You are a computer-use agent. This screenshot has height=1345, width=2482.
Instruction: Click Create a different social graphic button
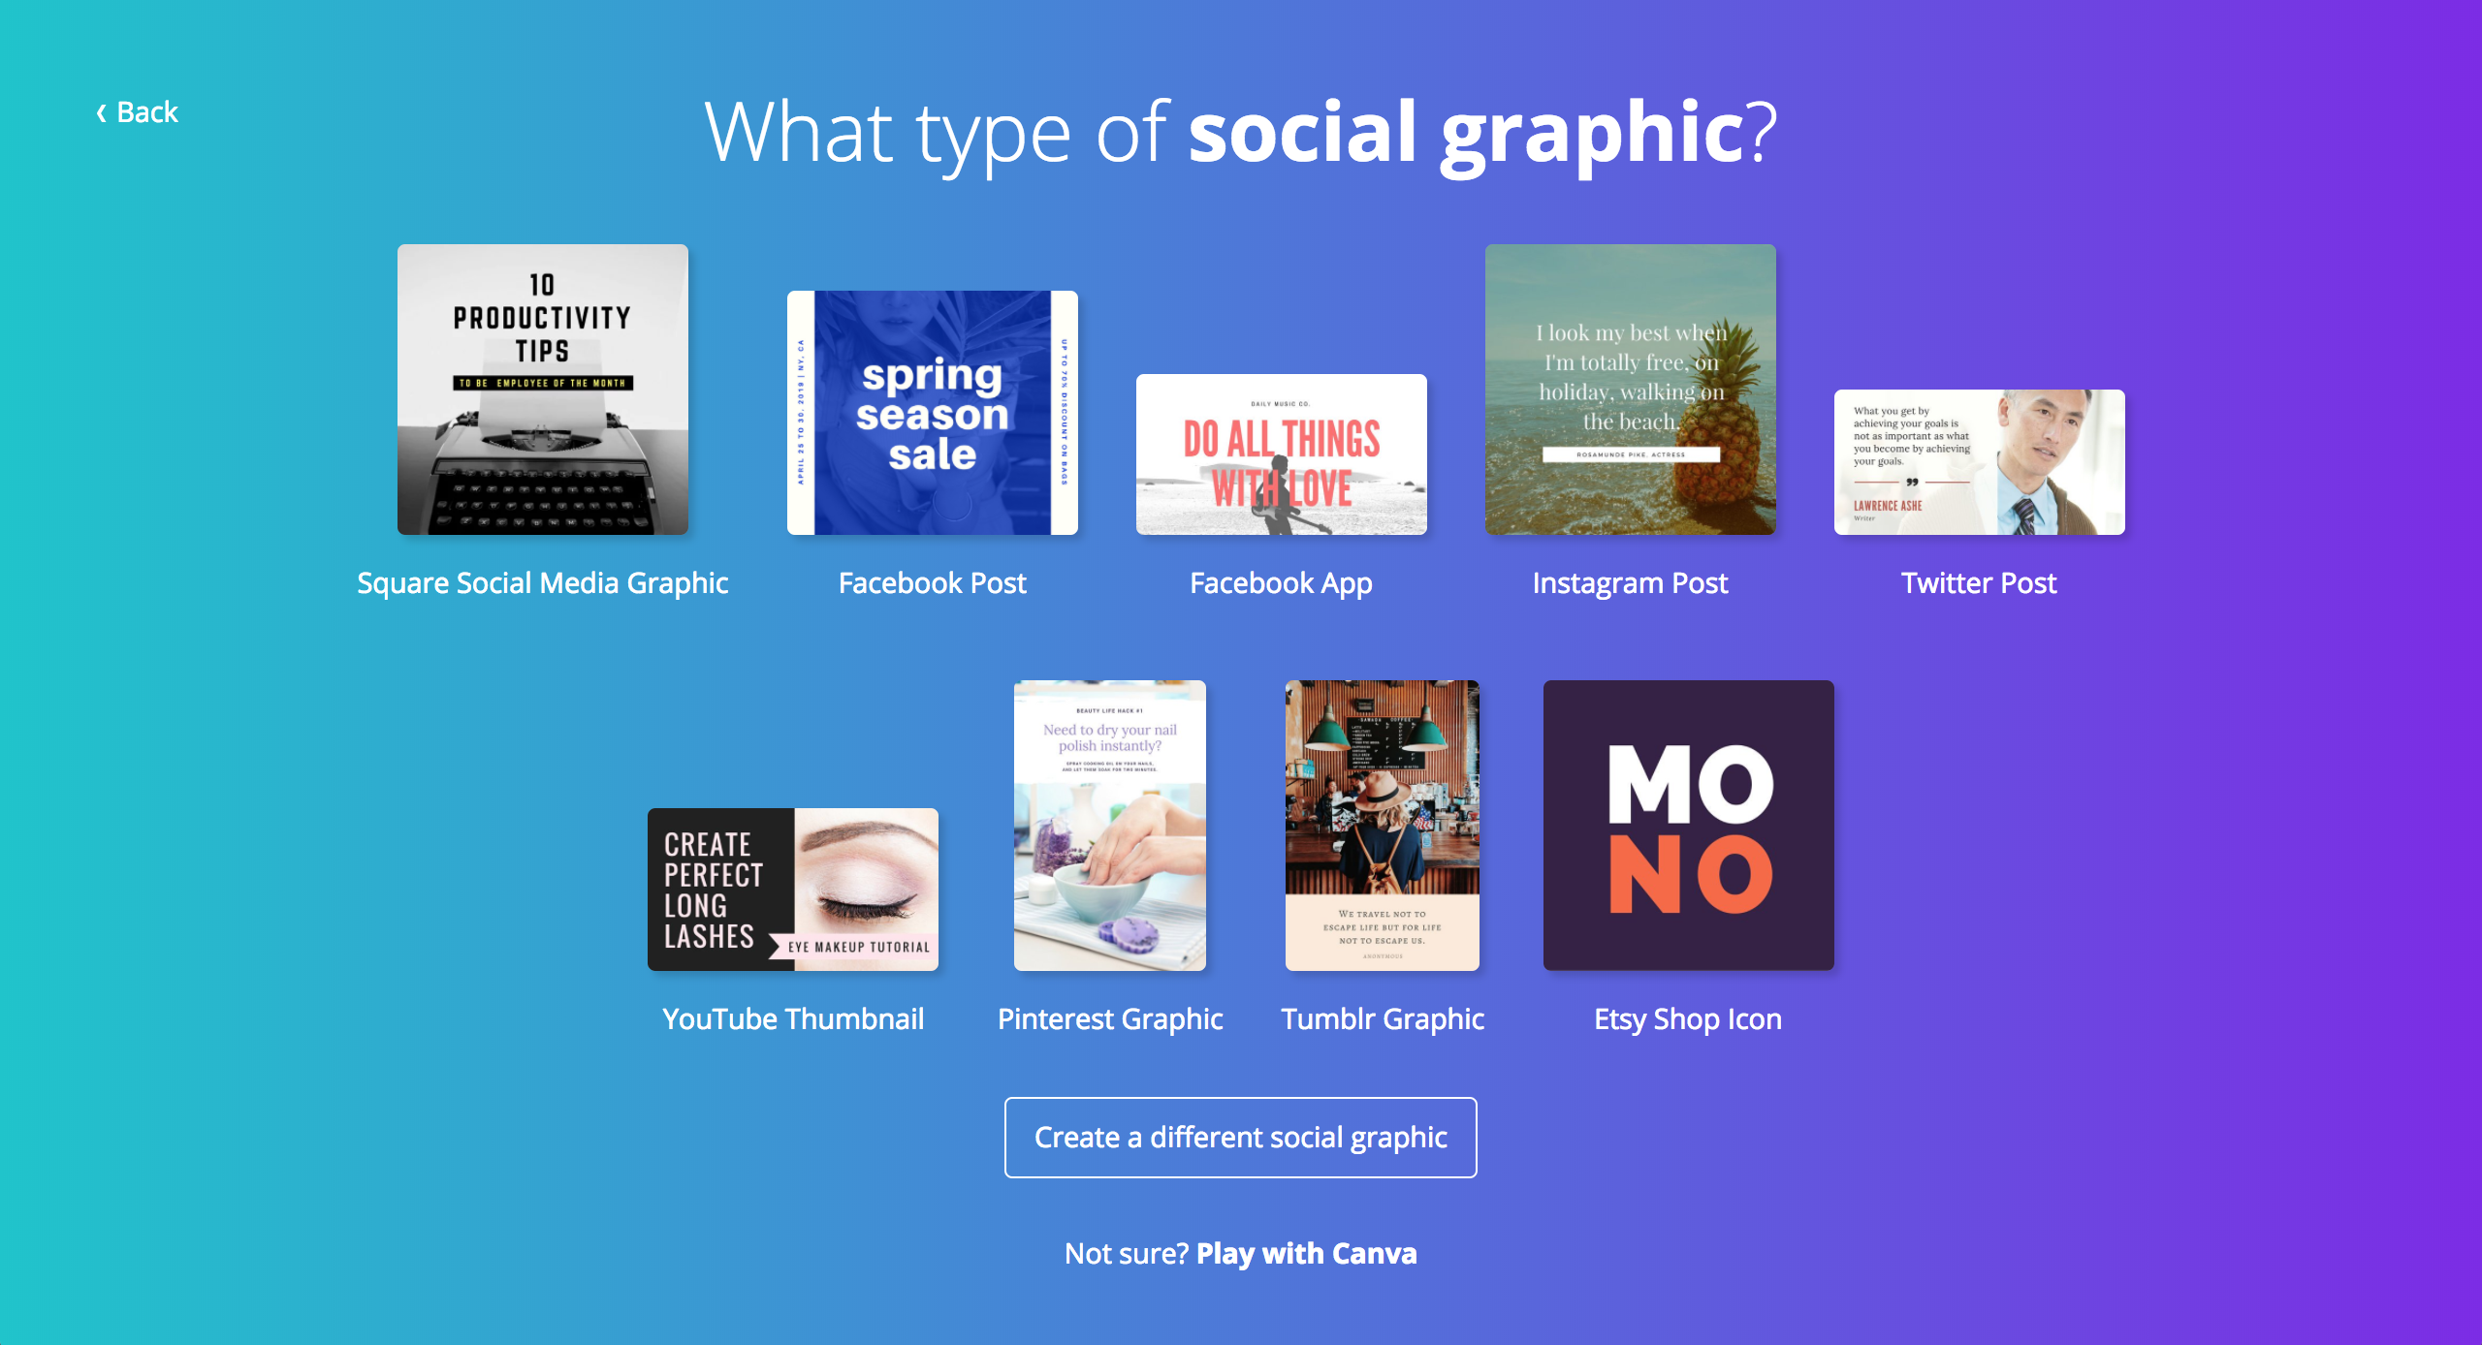point(1241,1138)
